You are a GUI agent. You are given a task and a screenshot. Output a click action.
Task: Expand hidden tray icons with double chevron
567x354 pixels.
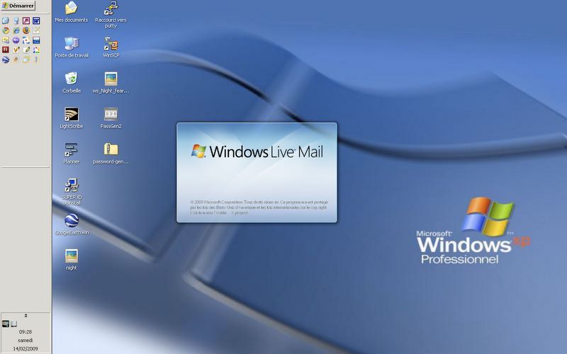point(26,315)
